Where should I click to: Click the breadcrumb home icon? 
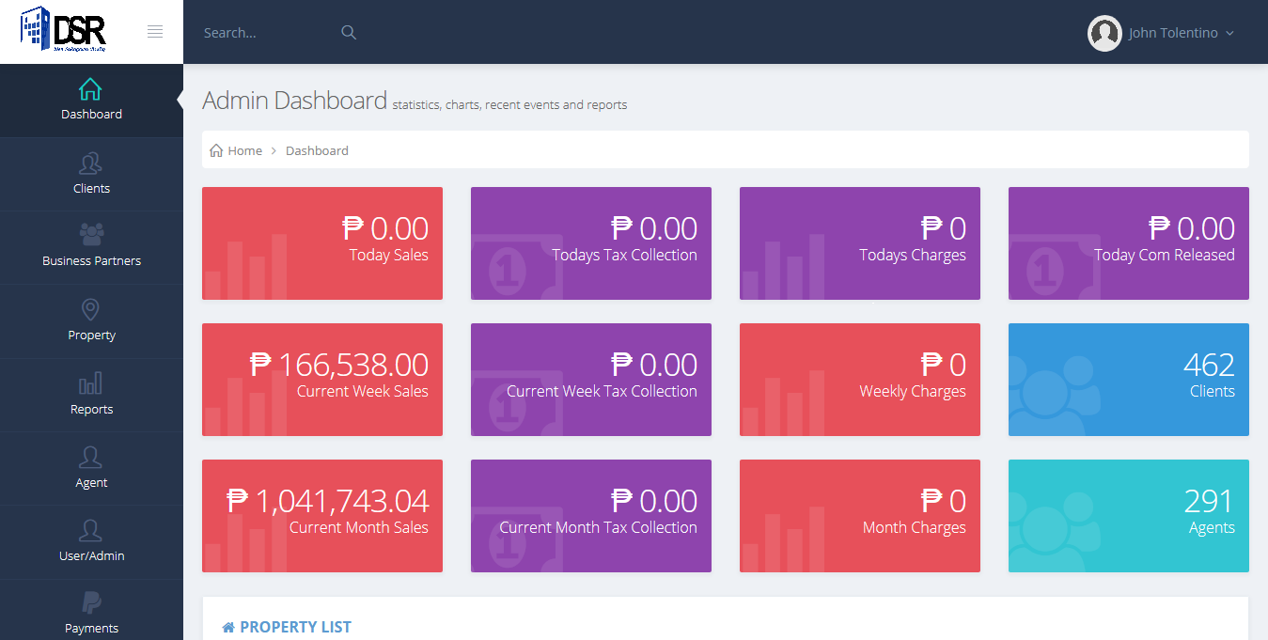click(216, 150)
